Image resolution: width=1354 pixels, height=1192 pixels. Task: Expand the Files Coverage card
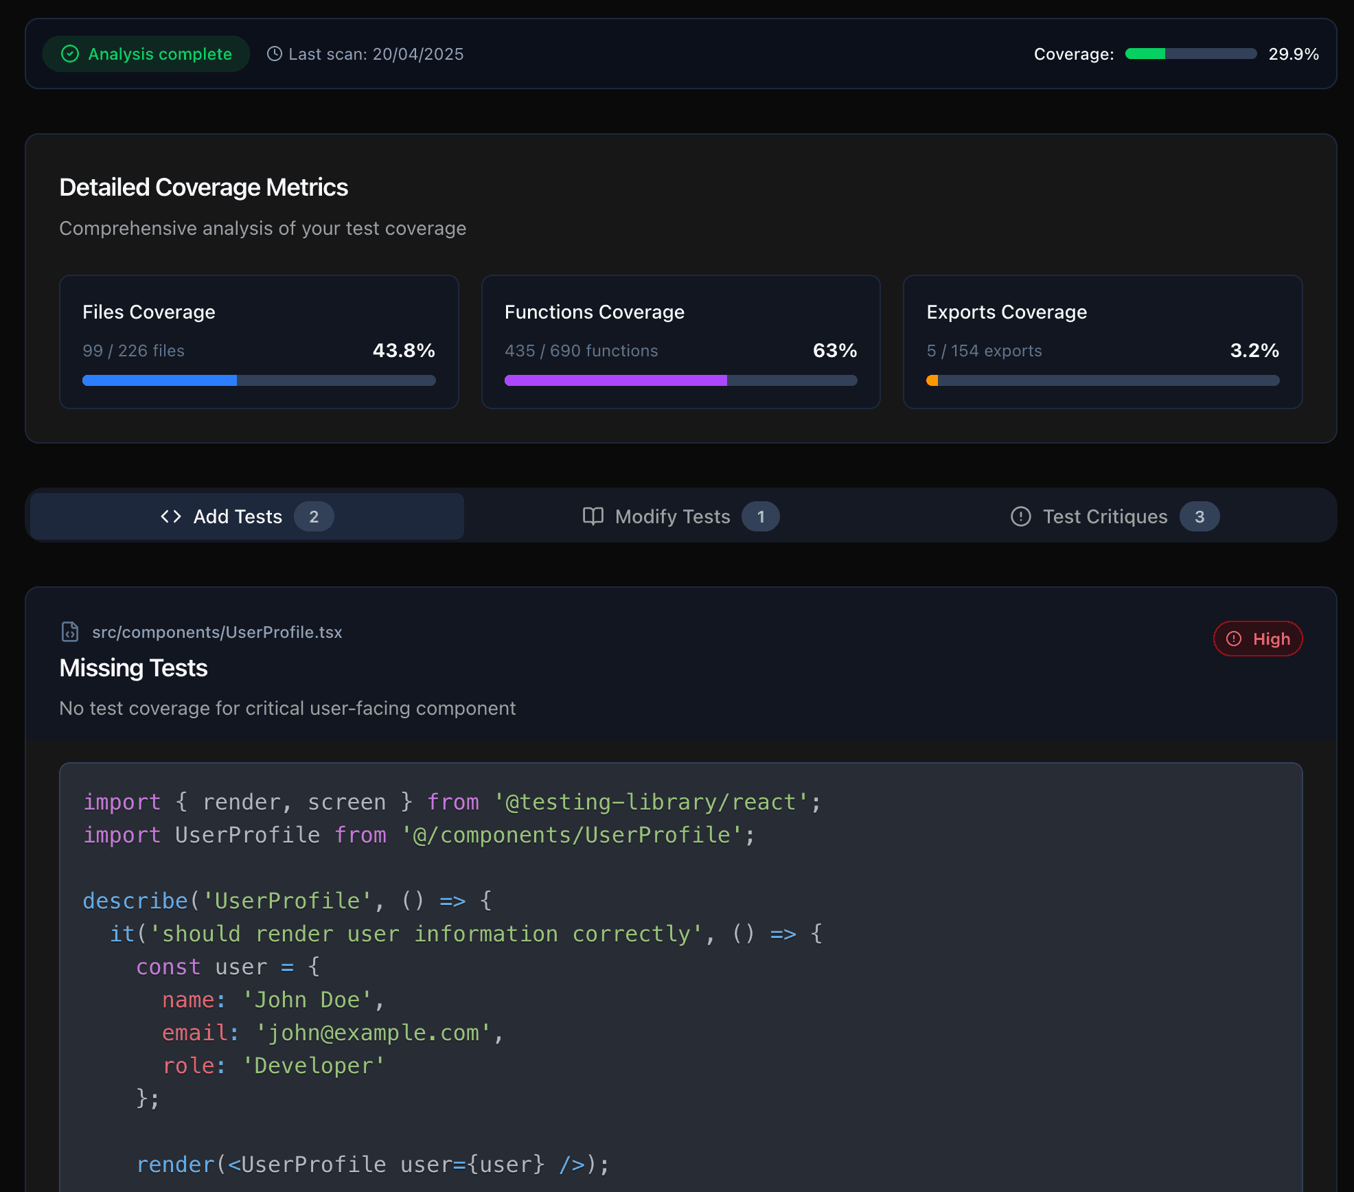pos(259,341)
